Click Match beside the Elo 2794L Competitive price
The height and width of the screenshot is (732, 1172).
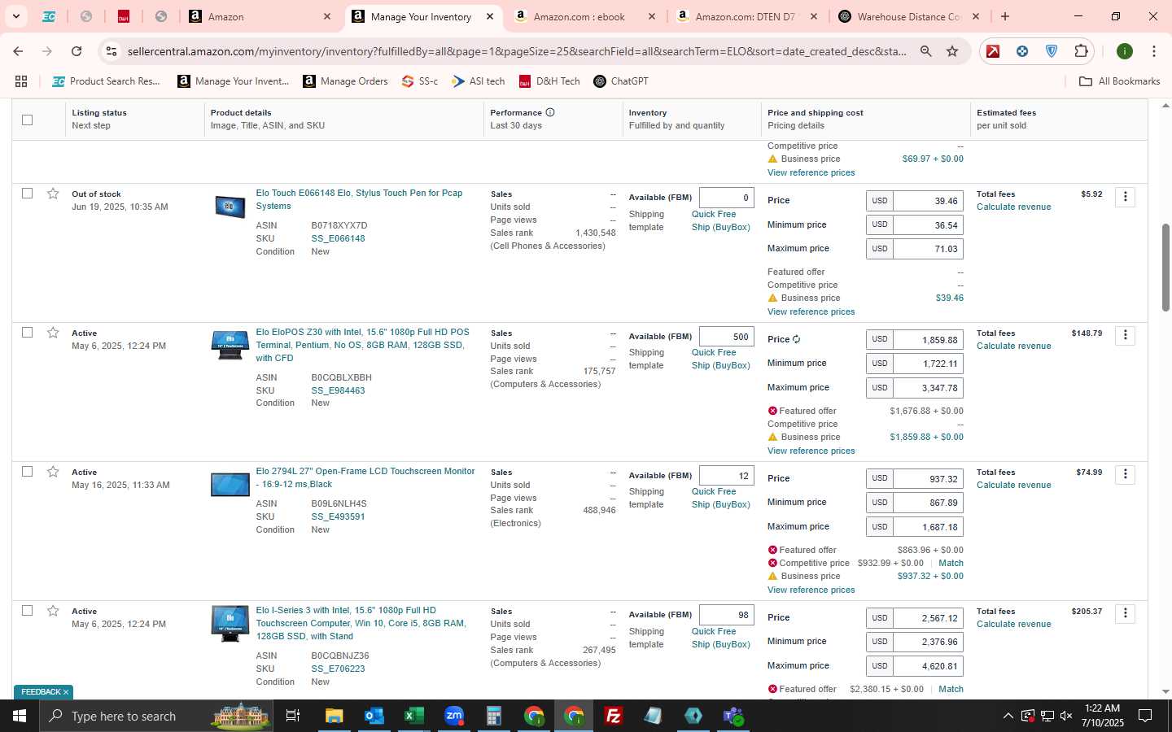tap(951, 563)
